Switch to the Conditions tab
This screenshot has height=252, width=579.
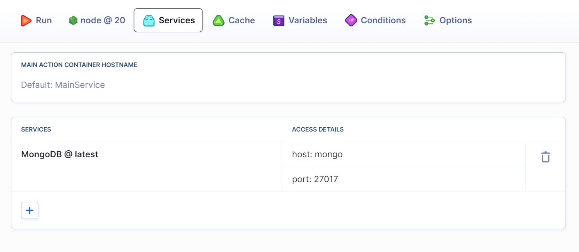pyautogui.click(x=375, y=20)
